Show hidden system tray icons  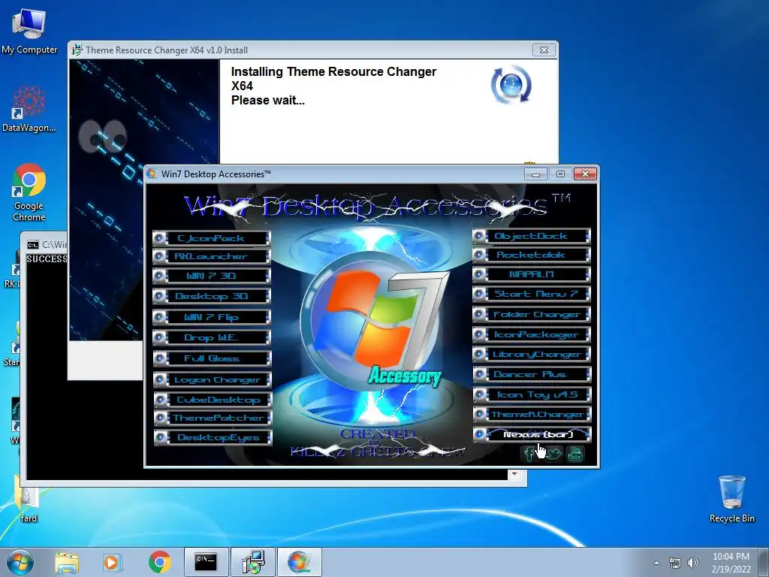(x=656, y=563)
